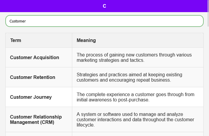Click the "C" letter in purple header

tap(104, 6)
